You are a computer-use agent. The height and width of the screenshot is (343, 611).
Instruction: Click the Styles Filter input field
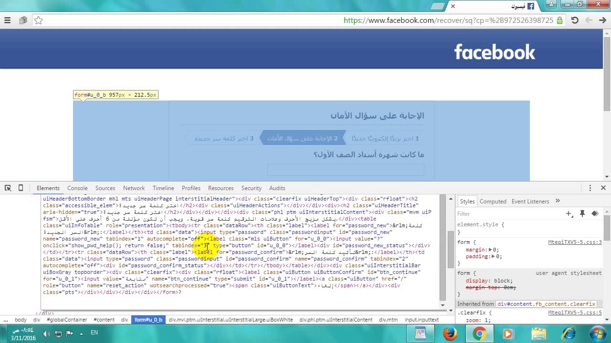click(508, 214)
